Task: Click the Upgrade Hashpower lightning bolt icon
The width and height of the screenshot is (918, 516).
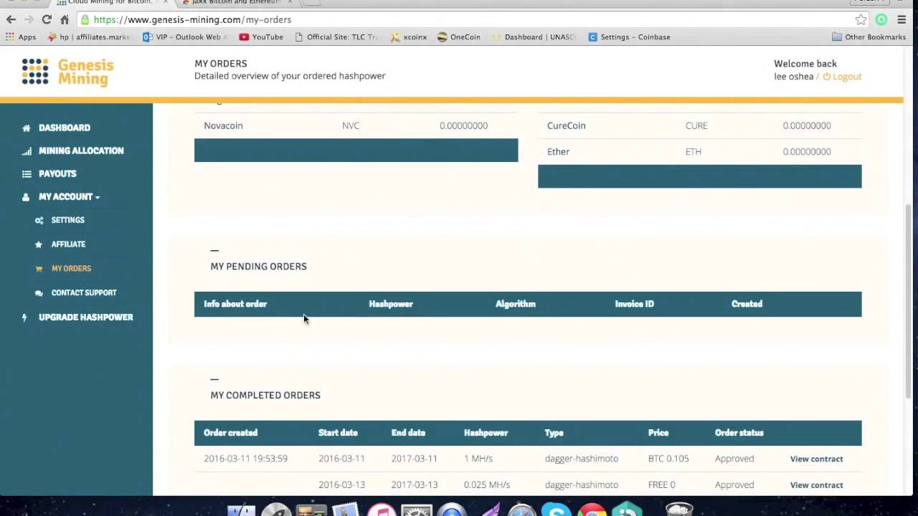Action: click(x=26, y=317)
